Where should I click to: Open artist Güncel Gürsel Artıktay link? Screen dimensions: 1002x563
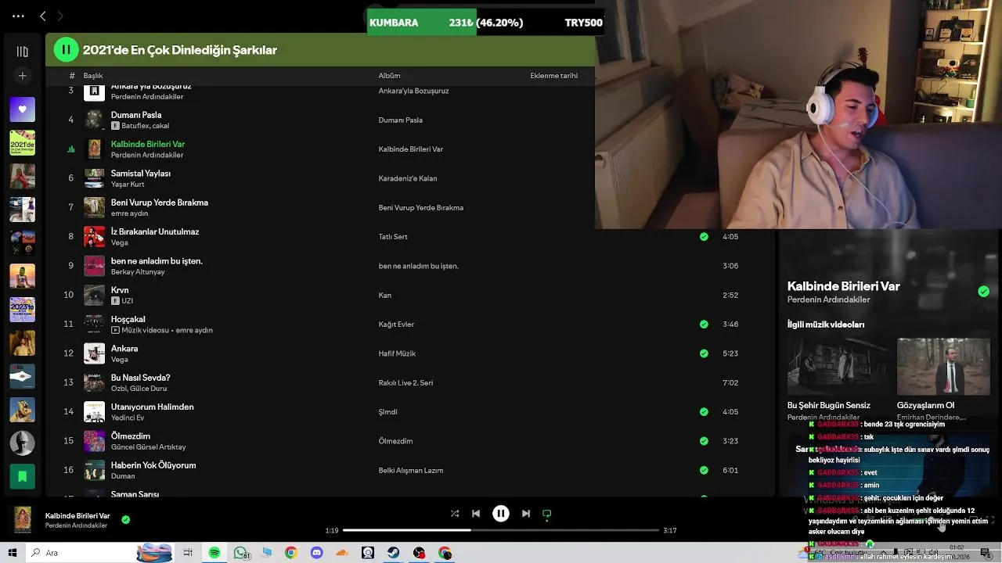[x=148, y=447]
